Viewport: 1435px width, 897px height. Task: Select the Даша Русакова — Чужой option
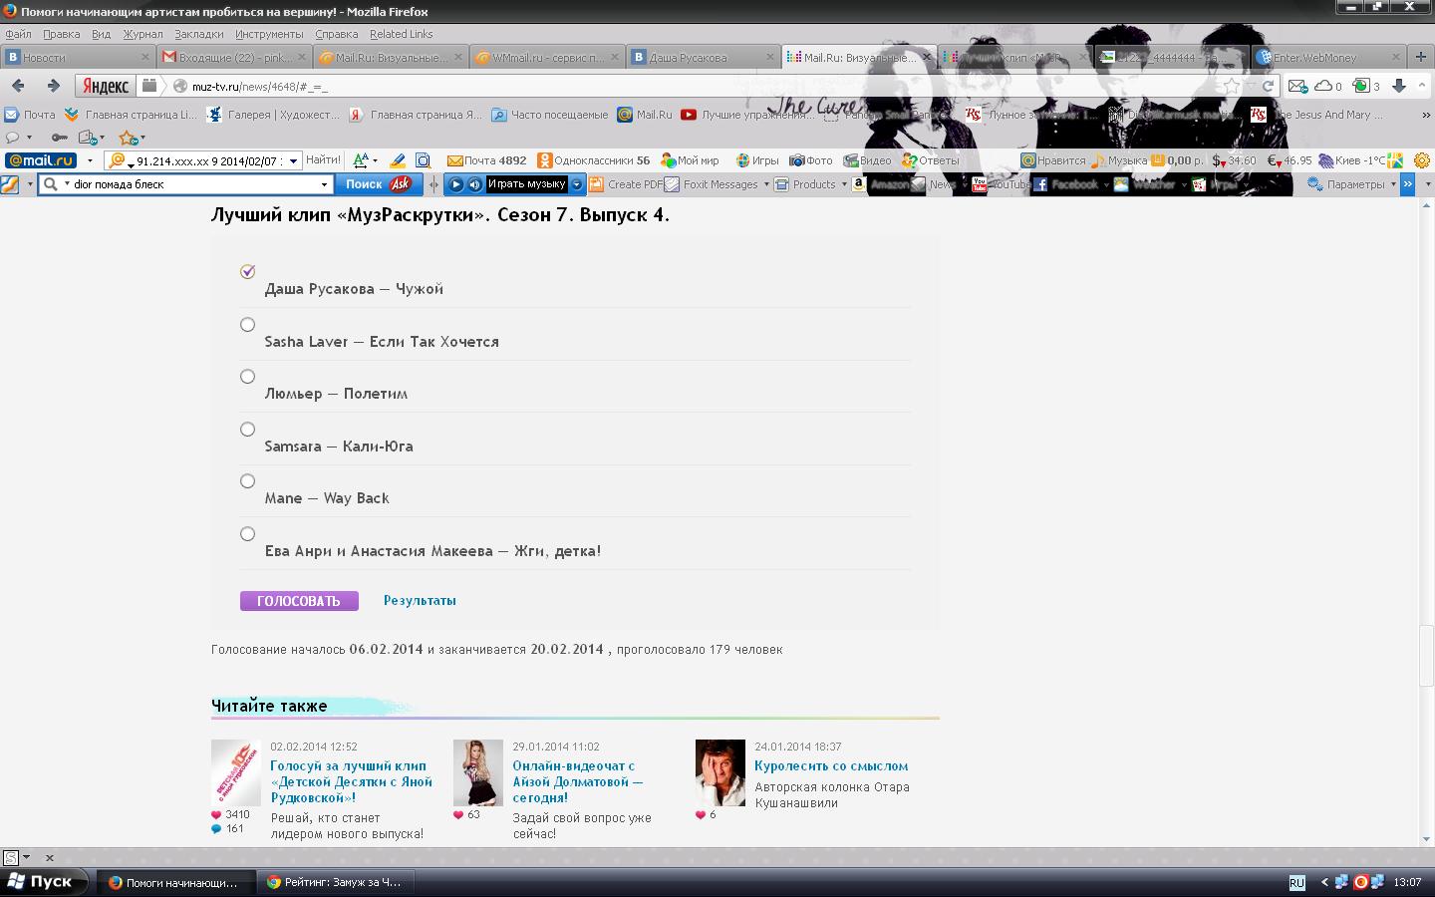[248, 271]
